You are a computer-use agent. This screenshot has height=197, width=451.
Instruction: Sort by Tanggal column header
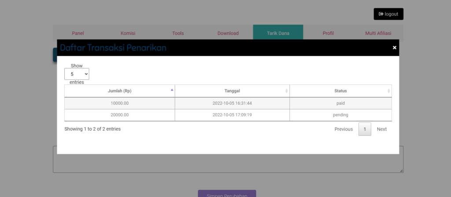[x=232, y=91]
